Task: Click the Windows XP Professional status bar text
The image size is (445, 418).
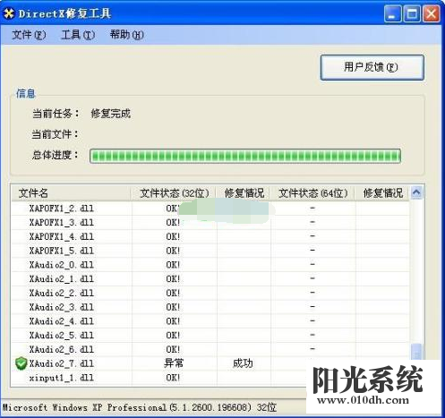Action: (140, 407)
